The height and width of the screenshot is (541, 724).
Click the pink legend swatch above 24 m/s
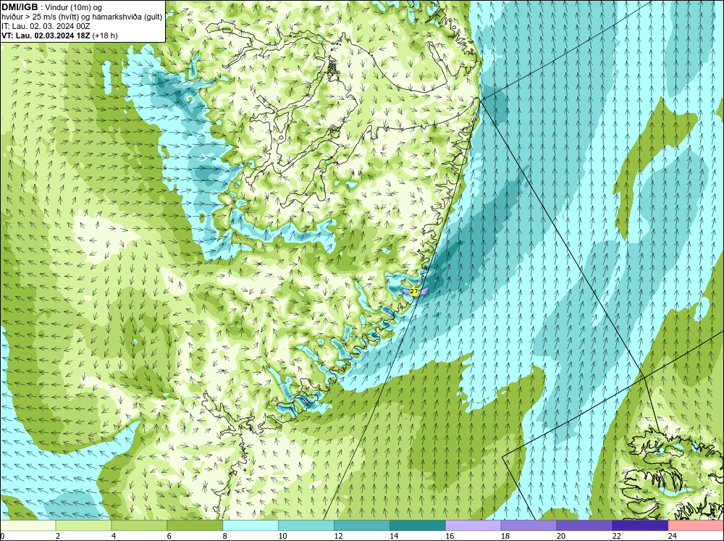click(696, 526)
